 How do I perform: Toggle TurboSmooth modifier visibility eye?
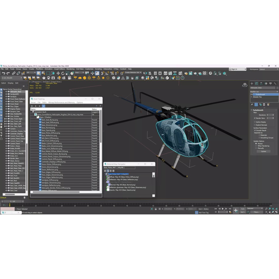pos(252,95)
